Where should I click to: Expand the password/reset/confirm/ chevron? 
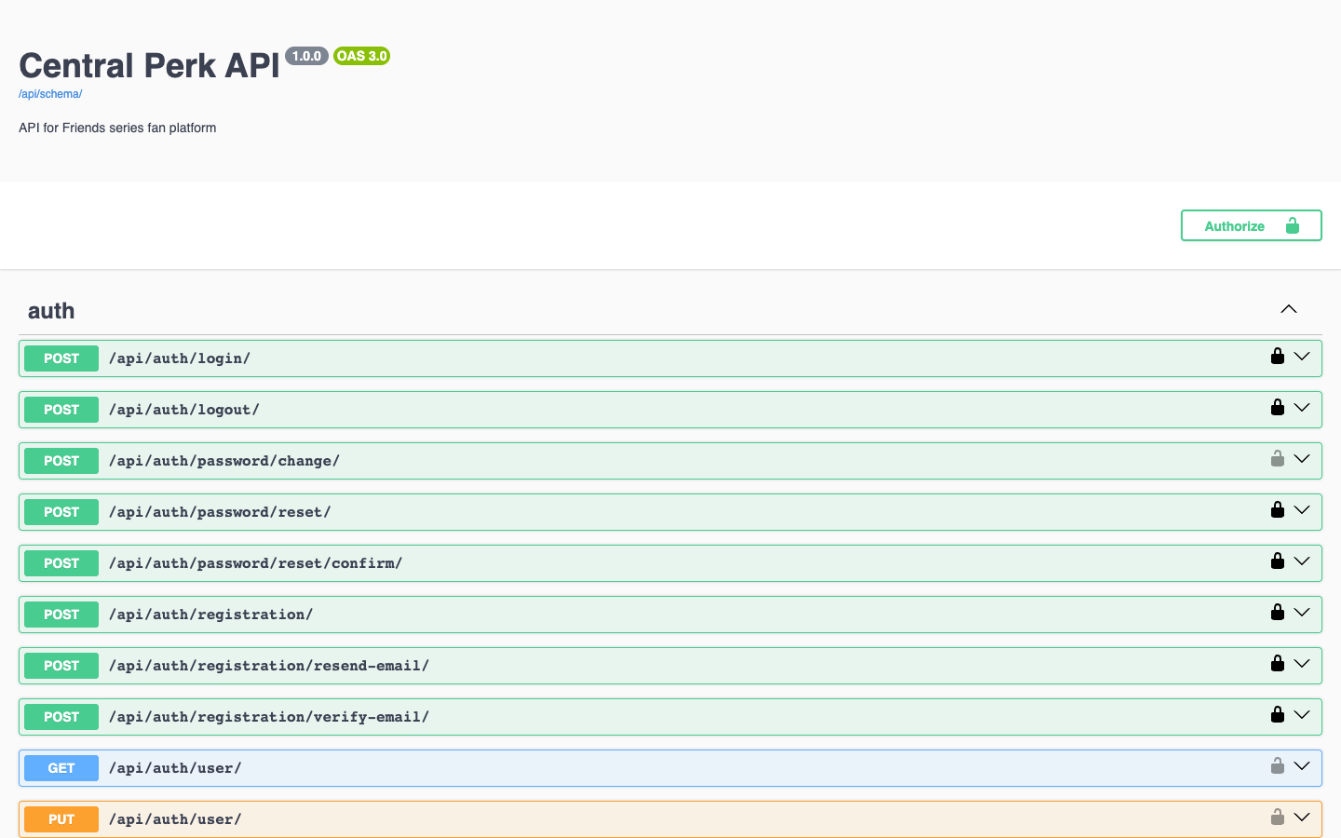1302,561
